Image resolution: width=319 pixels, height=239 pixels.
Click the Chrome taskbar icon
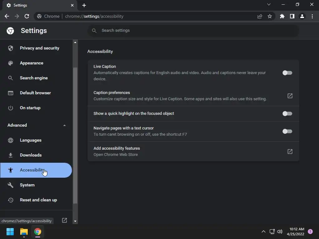coord(38,232)
